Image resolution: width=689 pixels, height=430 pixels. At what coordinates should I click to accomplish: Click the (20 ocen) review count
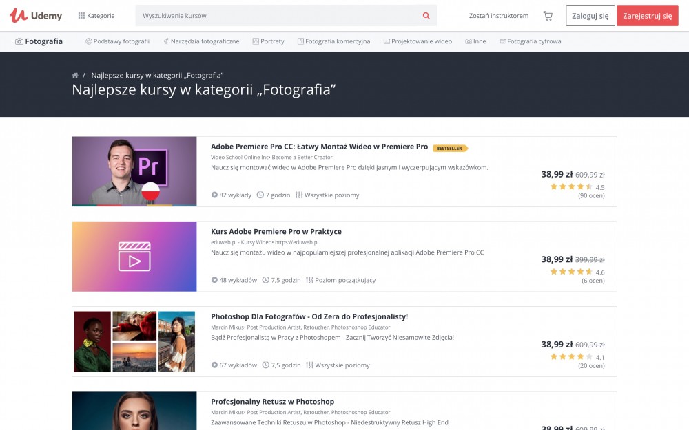[x=591, y=366]
